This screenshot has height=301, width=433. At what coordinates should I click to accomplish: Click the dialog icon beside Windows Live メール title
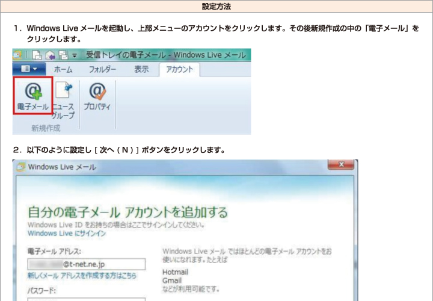pos(20,167)
